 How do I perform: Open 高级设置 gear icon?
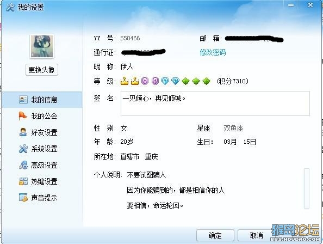(23, 165)
